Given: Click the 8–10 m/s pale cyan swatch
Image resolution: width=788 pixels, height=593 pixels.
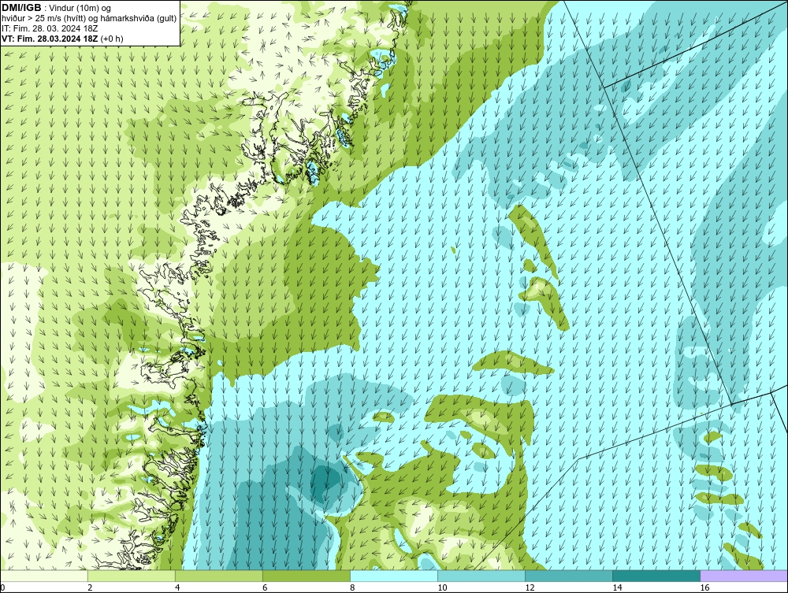Looking at the screenshot, I should click(x=394, y=576).
